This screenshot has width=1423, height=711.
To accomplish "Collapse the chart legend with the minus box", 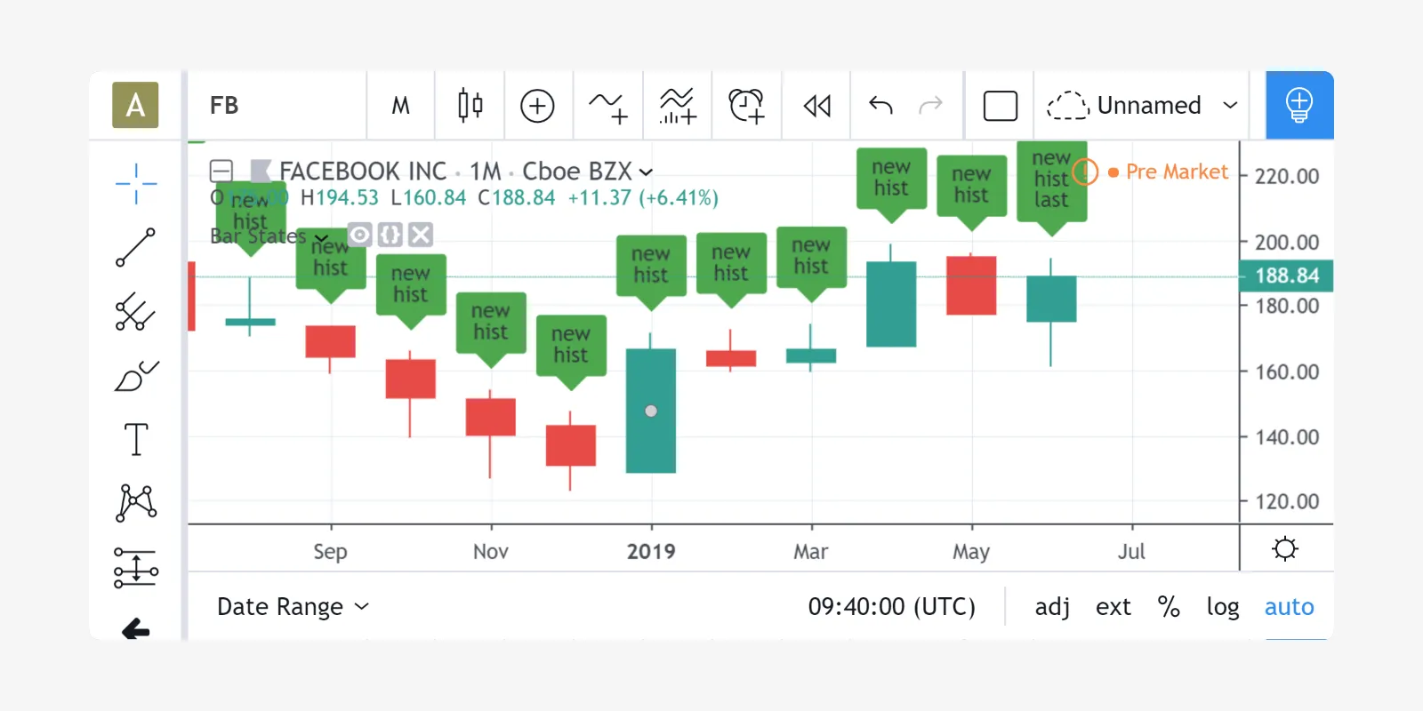I will click(221, 171).
